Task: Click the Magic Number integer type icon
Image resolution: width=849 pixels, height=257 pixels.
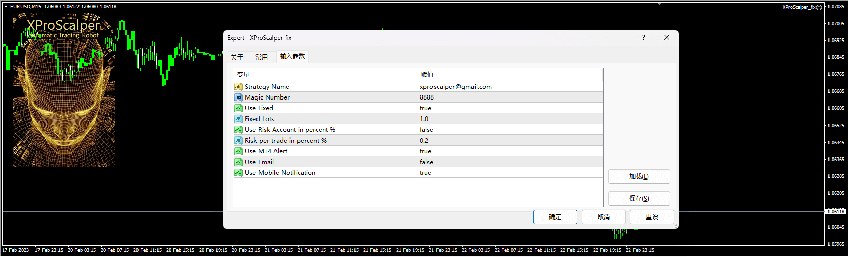Action: (x=239, y=97)
